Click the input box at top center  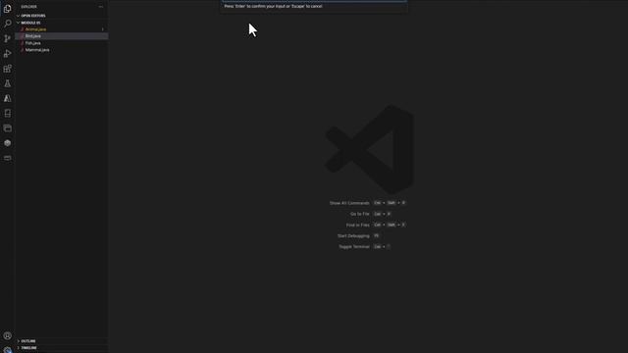coord(314,1)
